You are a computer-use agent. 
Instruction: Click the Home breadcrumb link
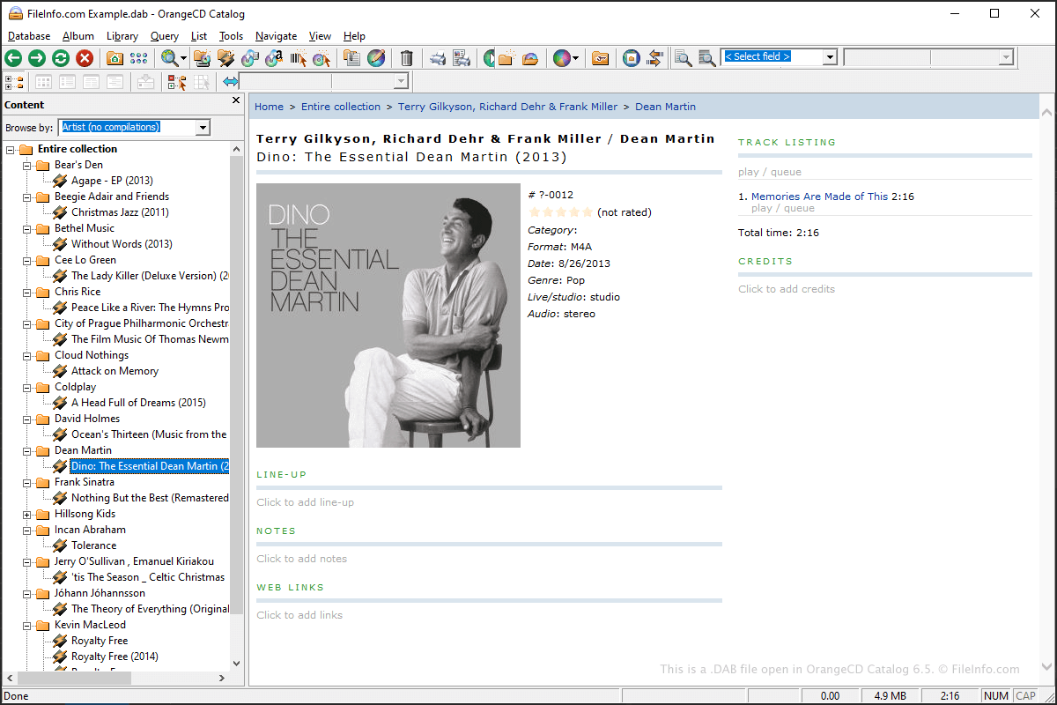click(269, 107)
